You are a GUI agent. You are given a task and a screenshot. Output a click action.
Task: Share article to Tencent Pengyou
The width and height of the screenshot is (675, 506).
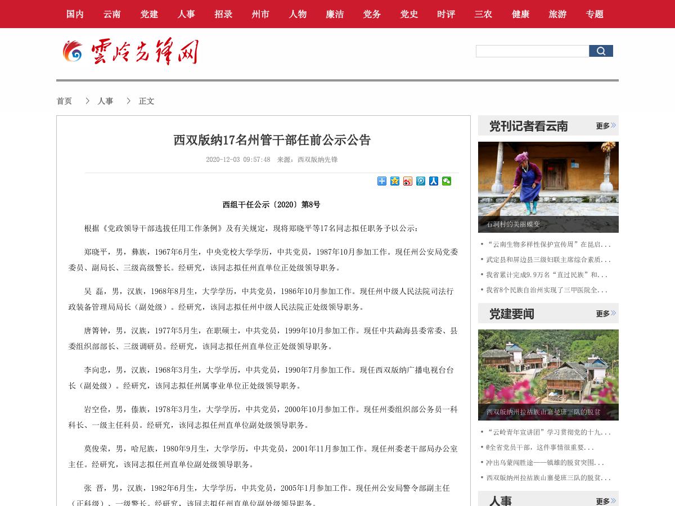point(420,181)
